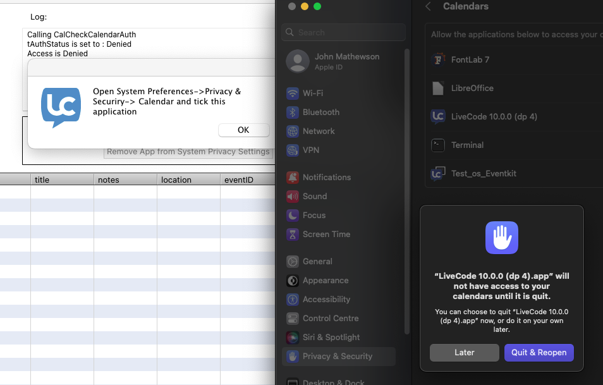The height and width of the screenshot is (385, 603).
Task: Select the Bluetooth sidebar icon
Action: tap(293, 113)
